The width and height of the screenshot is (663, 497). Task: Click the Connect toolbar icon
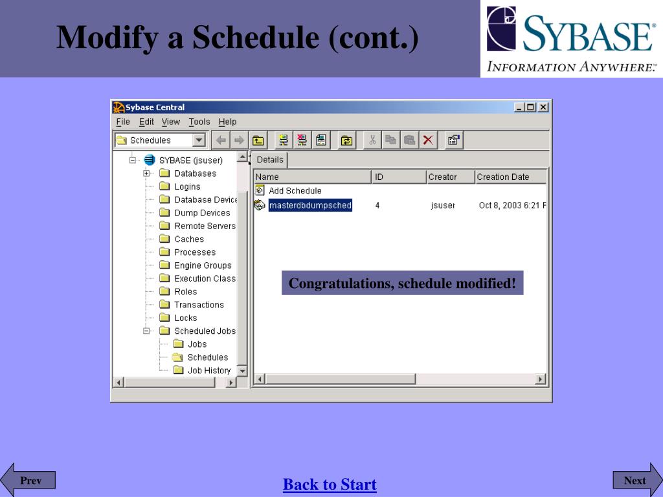pos(284,140)
